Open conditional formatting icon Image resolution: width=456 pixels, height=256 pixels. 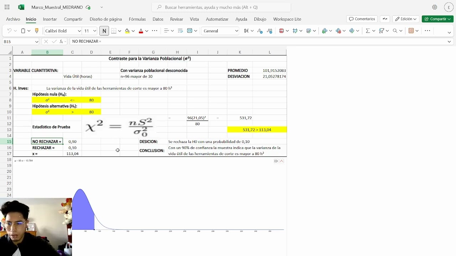281,31
